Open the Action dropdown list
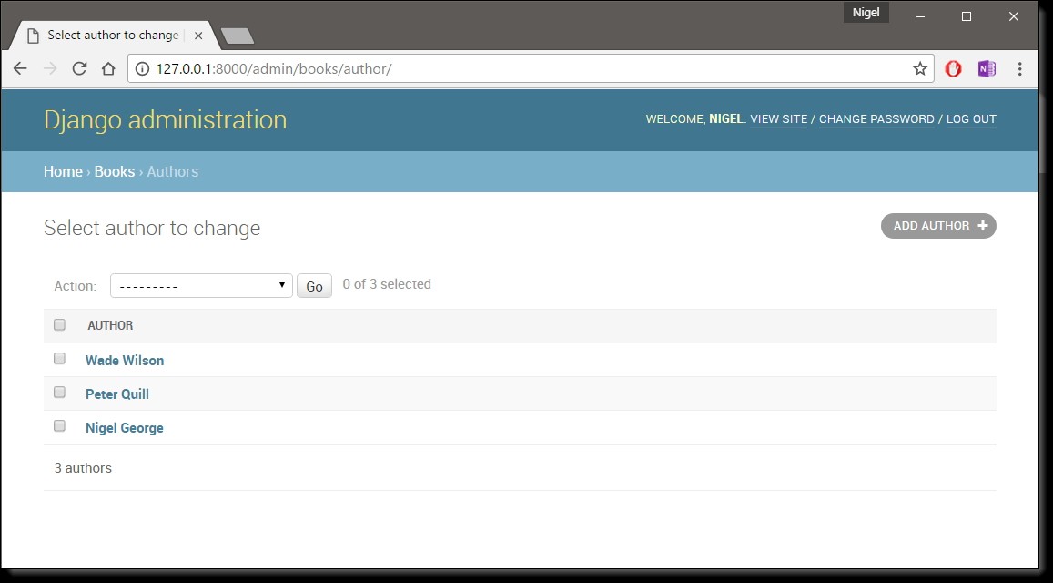1053x583 pixels. click(x=201, y=285)
